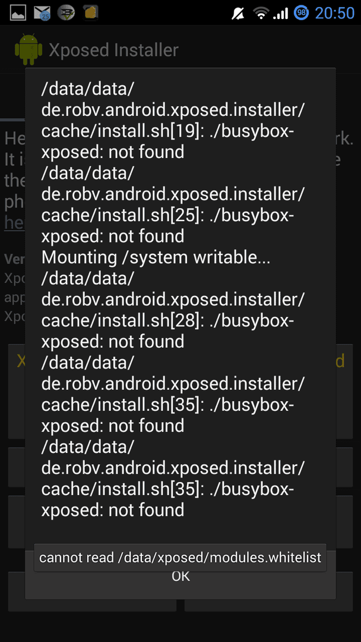Tap the modules.whitelist error toast message
The image size is (361, 642).
[x=180, y=558]
